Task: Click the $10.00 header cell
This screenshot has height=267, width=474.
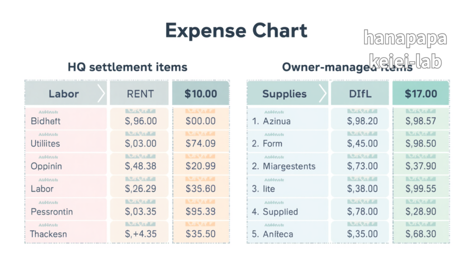Action: point(200,94)
